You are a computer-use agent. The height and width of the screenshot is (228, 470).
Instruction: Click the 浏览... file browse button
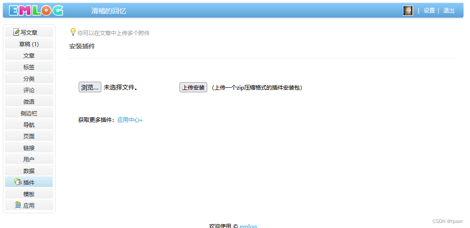(90, 87)
